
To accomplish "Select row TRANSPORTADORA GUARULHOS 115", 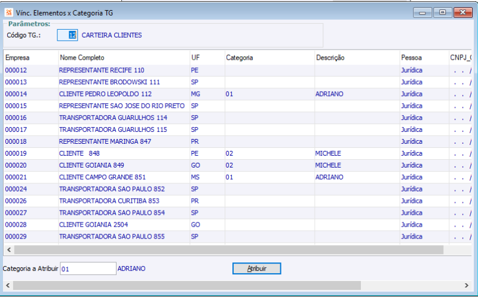I will [x=238, y=129].
